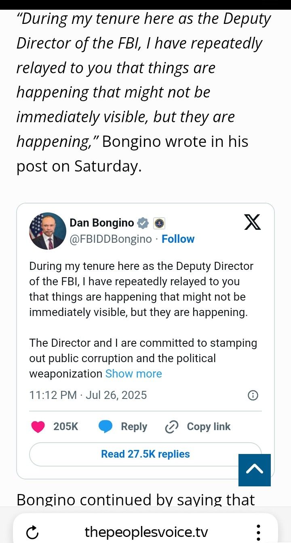
Task: Open Dan Bongino's profile picture
Action: (48, 231)
